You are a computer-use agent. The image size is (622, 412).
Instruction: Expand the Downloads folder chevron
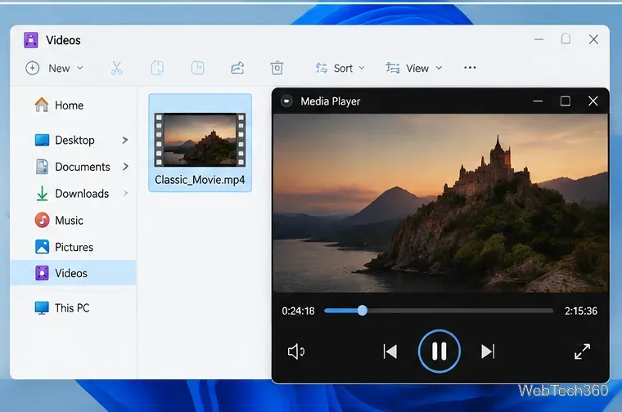coord(125,193)
